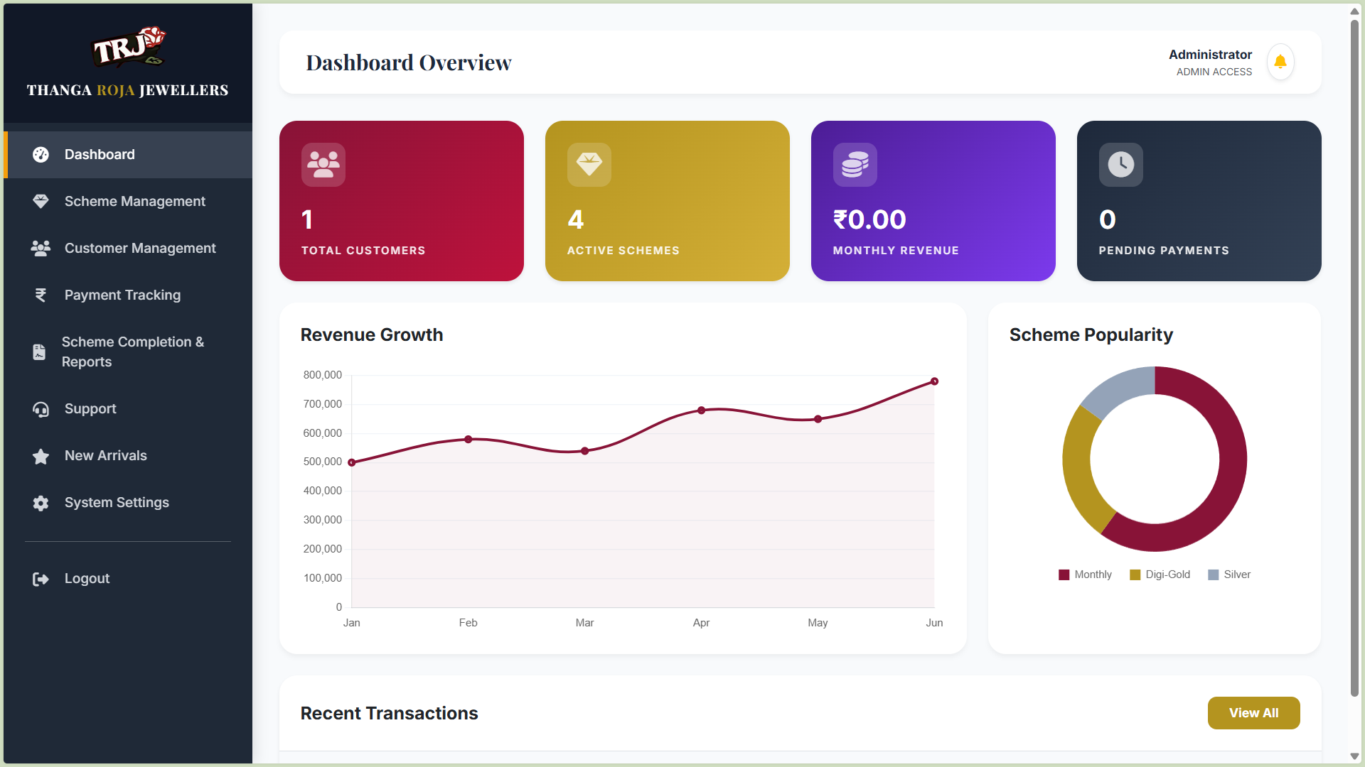The width and height of the screenshot is (1365, 767).
Task: Click the Jun data point on Revenue chart
Action: tap(934, 381)
